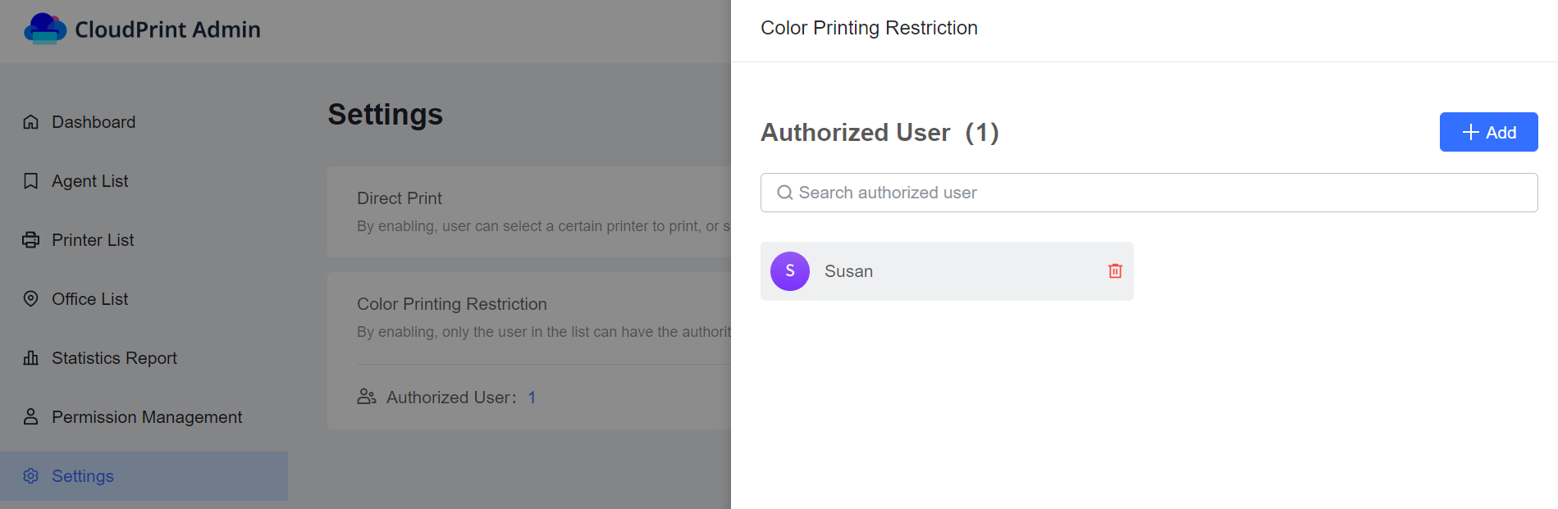Click the Settings gear icon in sidebar
The height and width of the screenshot is (509, 1558).
31,476
